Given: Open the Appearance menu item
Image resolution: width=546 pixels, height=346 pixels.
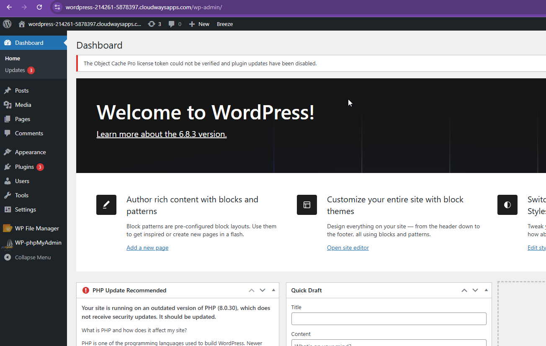Looking at the screenshot, I should tap(30, 152).
